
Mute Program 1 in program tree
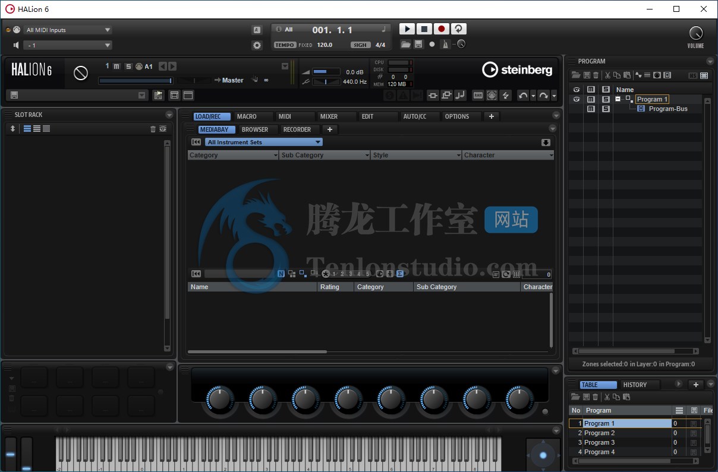[591, 99]
